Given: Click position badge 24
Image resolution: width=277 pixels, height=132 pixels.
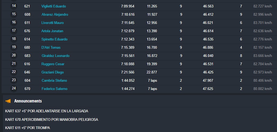Looking at the screenshot, I should click(x=14, y=88).
